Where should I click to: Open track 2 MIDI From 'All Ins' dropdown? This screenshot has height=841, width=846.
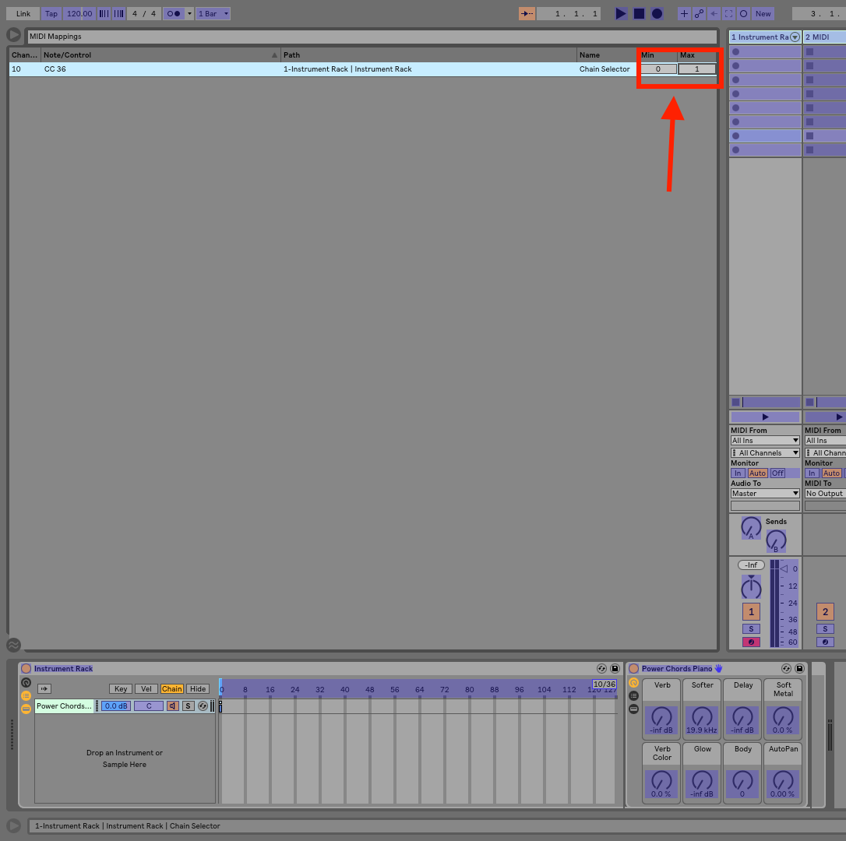click(825, 440)
